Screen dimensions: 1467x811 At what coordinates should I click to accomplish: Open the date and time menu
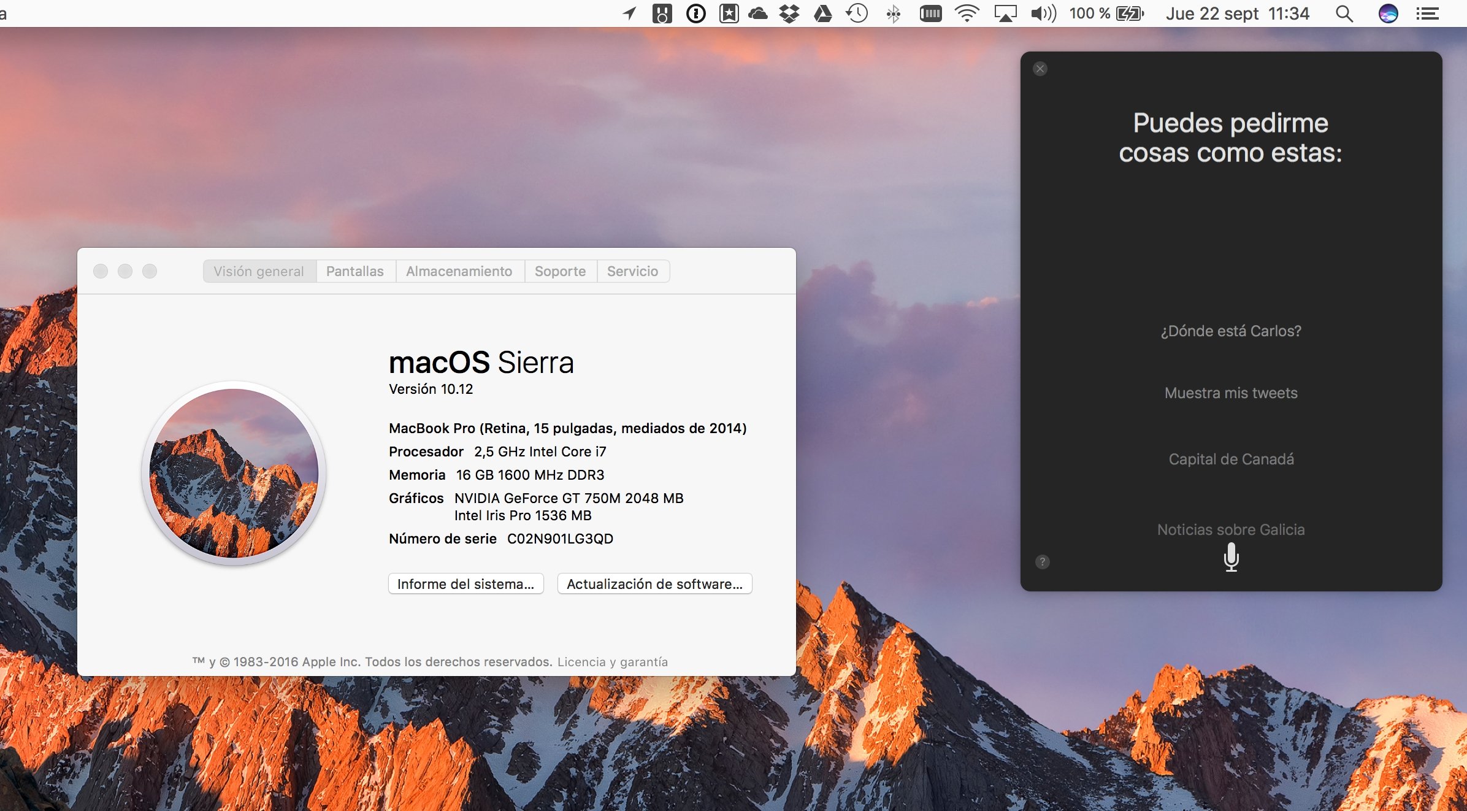(1238, 13)
